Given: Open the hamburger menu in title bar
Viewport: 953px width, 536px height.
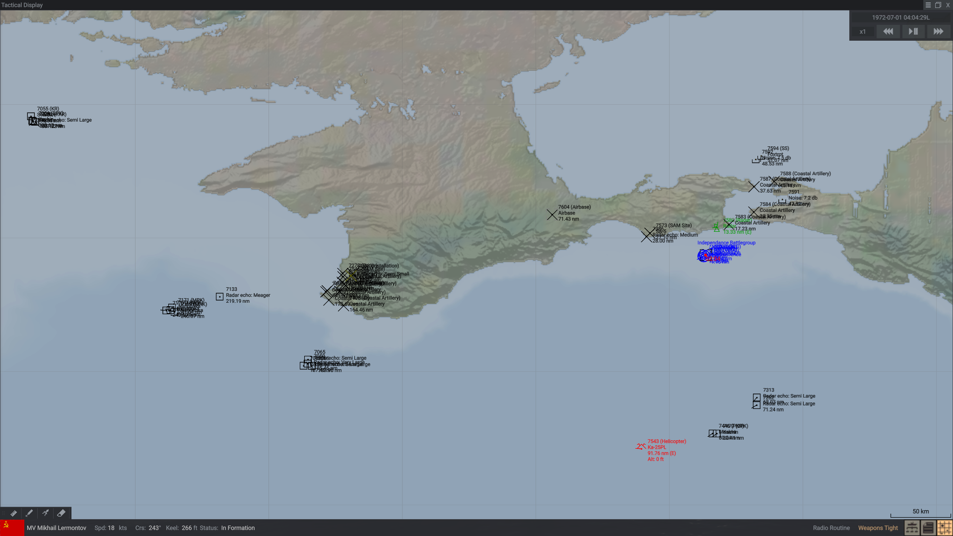Looking at the screenshot, I should [x=928, y=5].
